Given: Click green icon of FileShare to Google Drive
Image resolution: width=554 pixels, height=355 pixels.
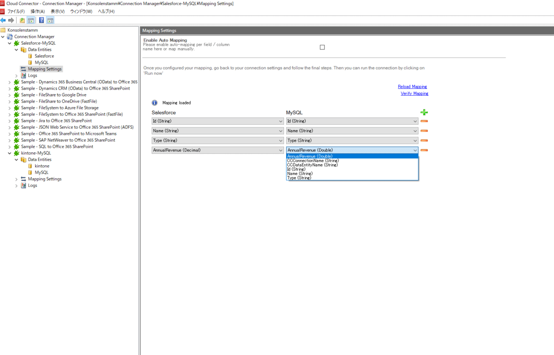Looking at the screenshot, I should (x=17, y=95).
